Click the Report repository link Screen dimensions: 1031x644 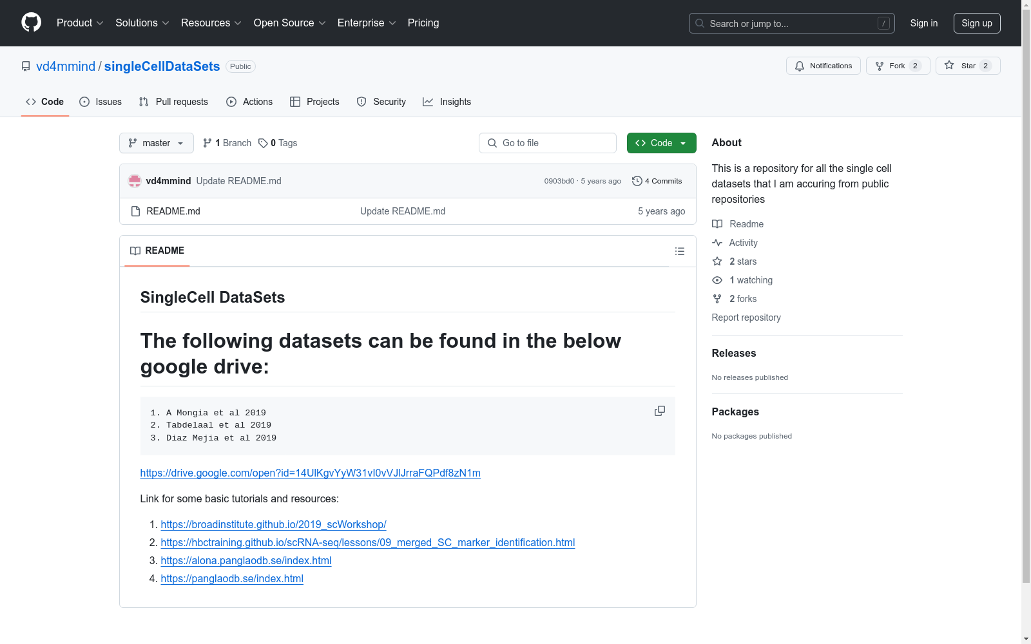(746, 317)
